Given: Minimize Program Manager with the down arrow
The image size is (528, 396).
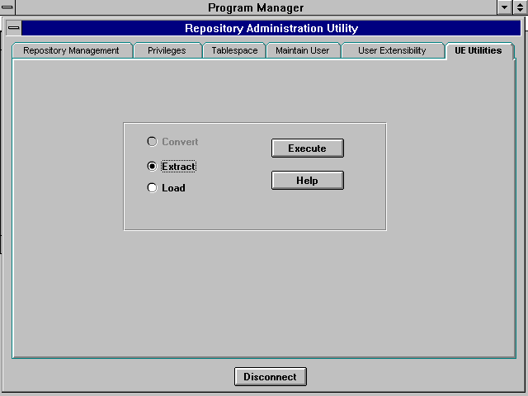Looking at the screenshot, I should [505, 7].
